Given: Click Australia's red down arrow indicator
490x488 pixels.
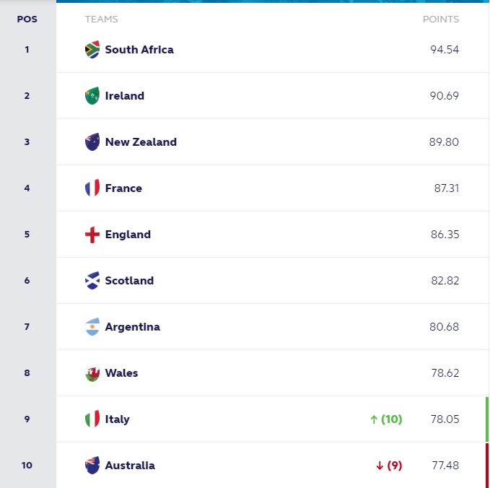Looking at the screenshot, I should click(x=380, y=466).
